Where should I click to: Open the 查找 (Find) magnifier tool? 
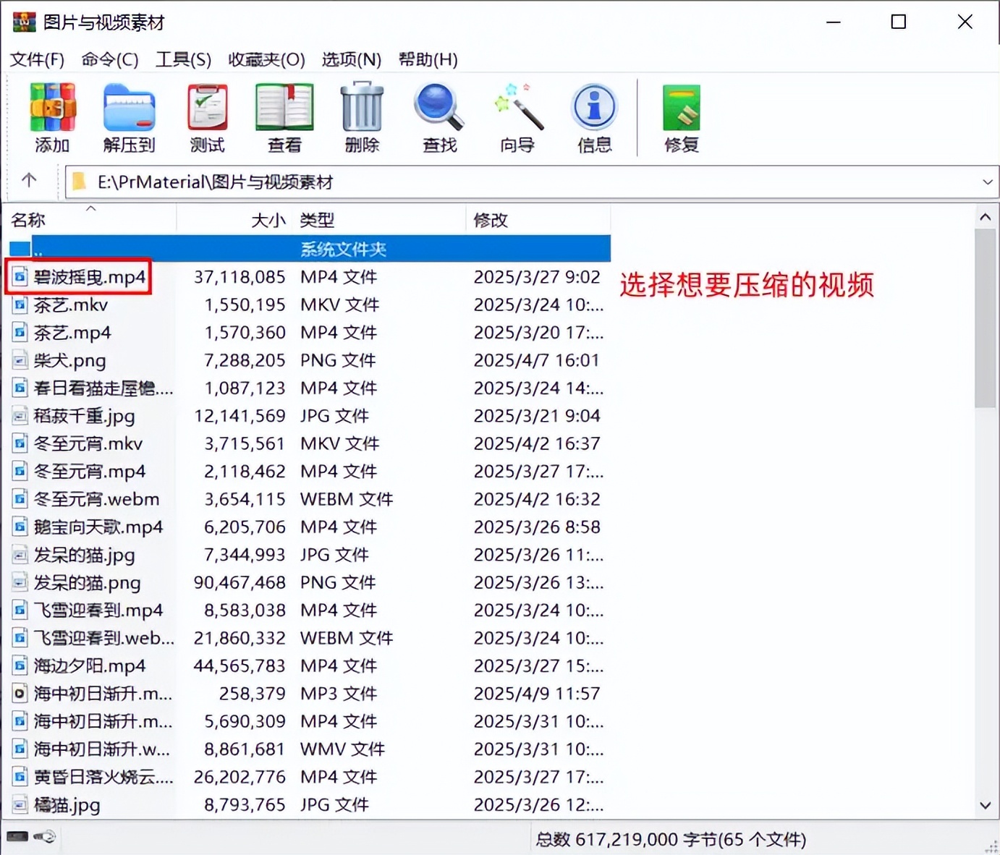tap(439, 117)
